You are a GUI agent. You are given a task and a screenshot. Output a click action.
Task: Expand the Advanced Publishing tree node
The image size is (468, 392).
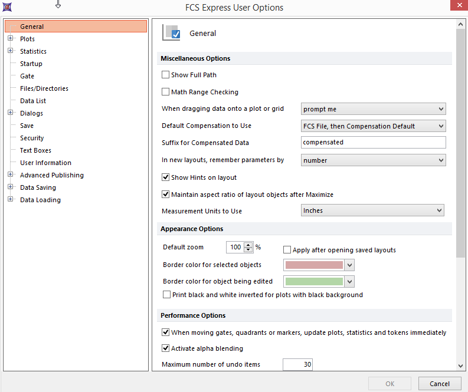tap(11, 175)
